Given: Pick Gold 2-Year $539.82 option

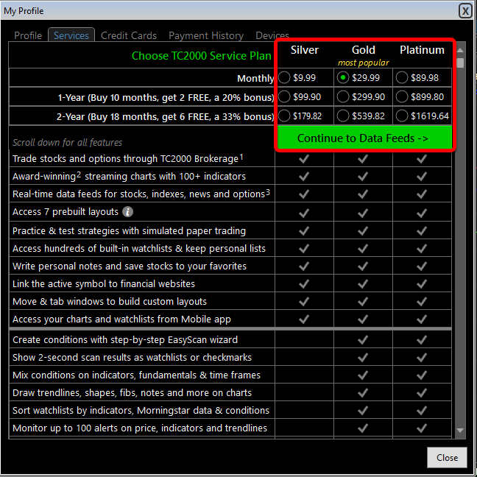Looking at the screenshot, I should [x=343, y=116].
